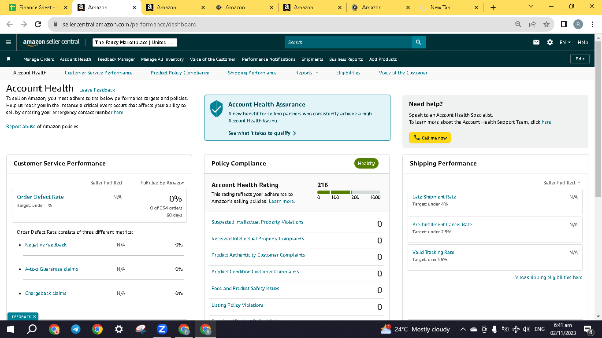Open the Help link in the header

[583, 42]
